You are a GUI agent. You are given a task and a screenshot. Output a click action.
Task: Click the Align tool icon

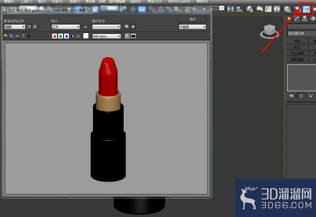239,9
